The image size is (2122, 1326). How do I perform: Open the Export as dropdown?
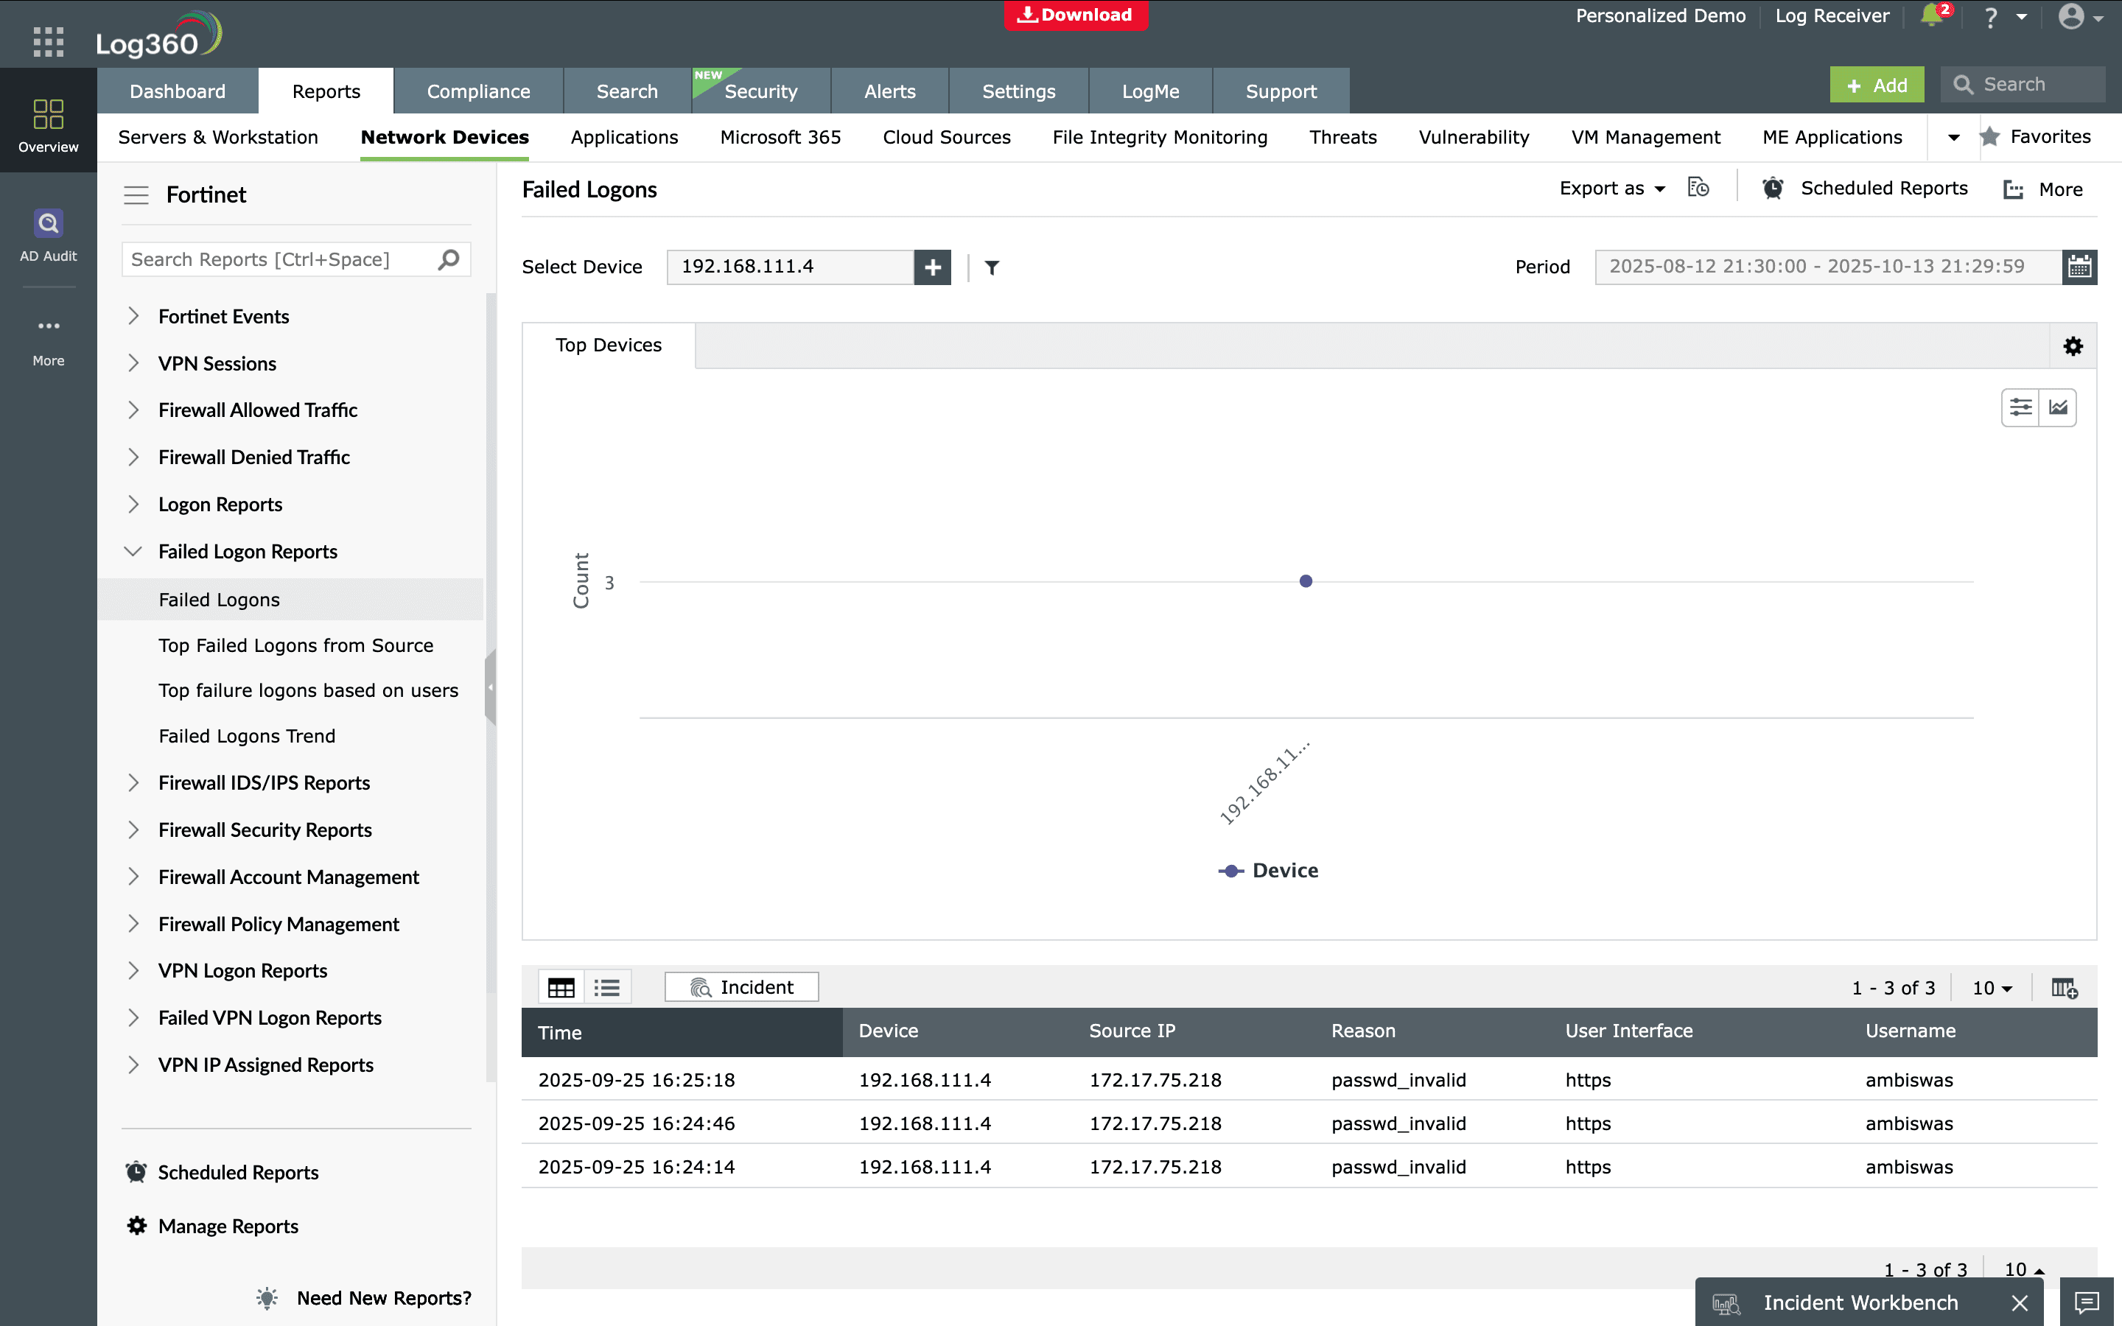(x=1611, y=189)
